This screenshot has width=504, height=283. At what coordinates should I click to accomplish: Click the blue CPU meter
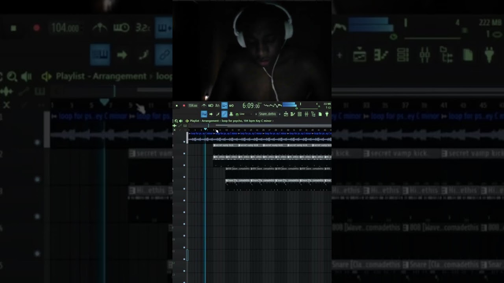click(x=289, y=105)
